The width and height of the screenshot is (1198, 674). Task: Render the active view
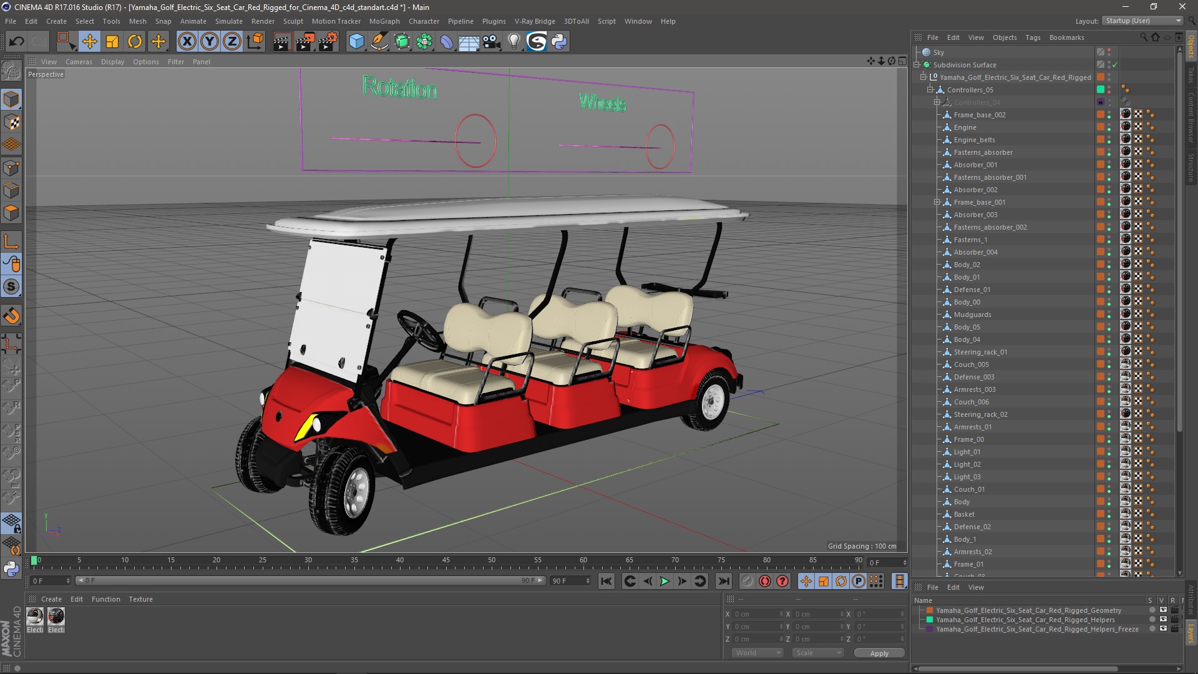[x=282, y=42]
